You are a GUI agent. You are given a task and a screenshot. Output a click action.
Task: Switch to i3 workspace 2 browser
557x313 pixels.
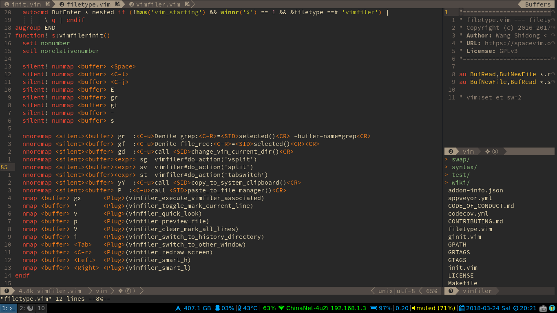coord(27,308)
